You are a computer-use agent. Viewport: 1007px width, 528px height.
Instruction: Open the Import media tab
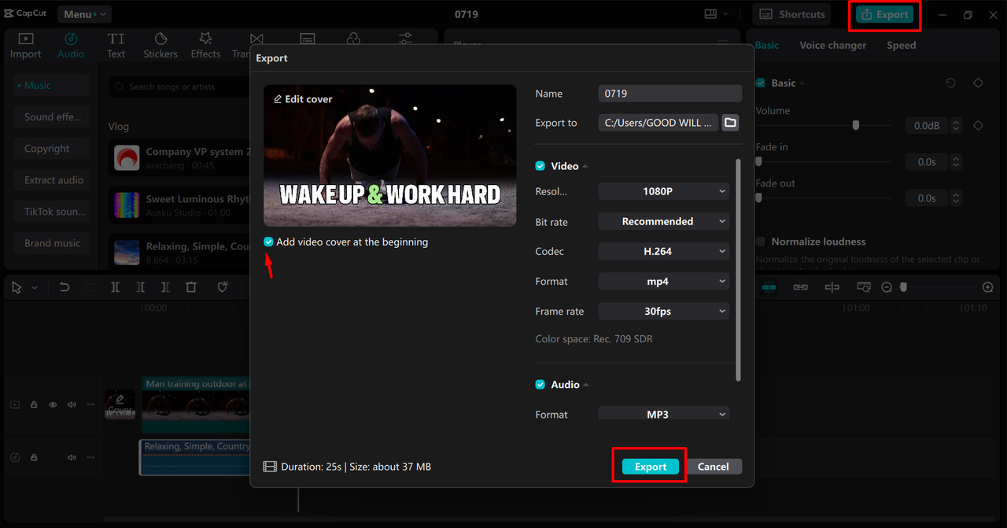click(25, 46)
